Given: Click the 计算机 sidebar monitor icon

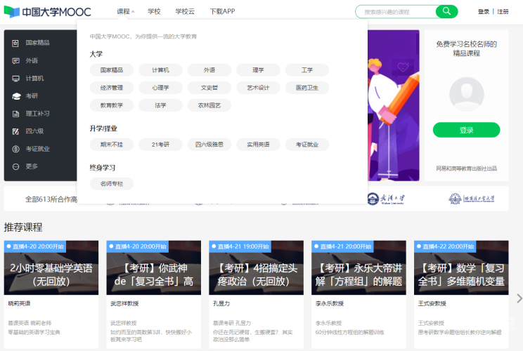Looking at the screenshot, I should pos(15,79).
